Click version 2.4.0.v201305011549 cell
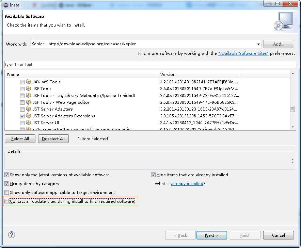The image size is (301, 248). coord(200,96)
